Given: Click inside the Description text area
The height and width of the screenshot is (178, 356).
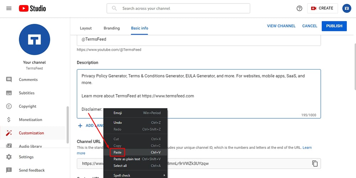Looking at the screenshot, I should point(199,94).
